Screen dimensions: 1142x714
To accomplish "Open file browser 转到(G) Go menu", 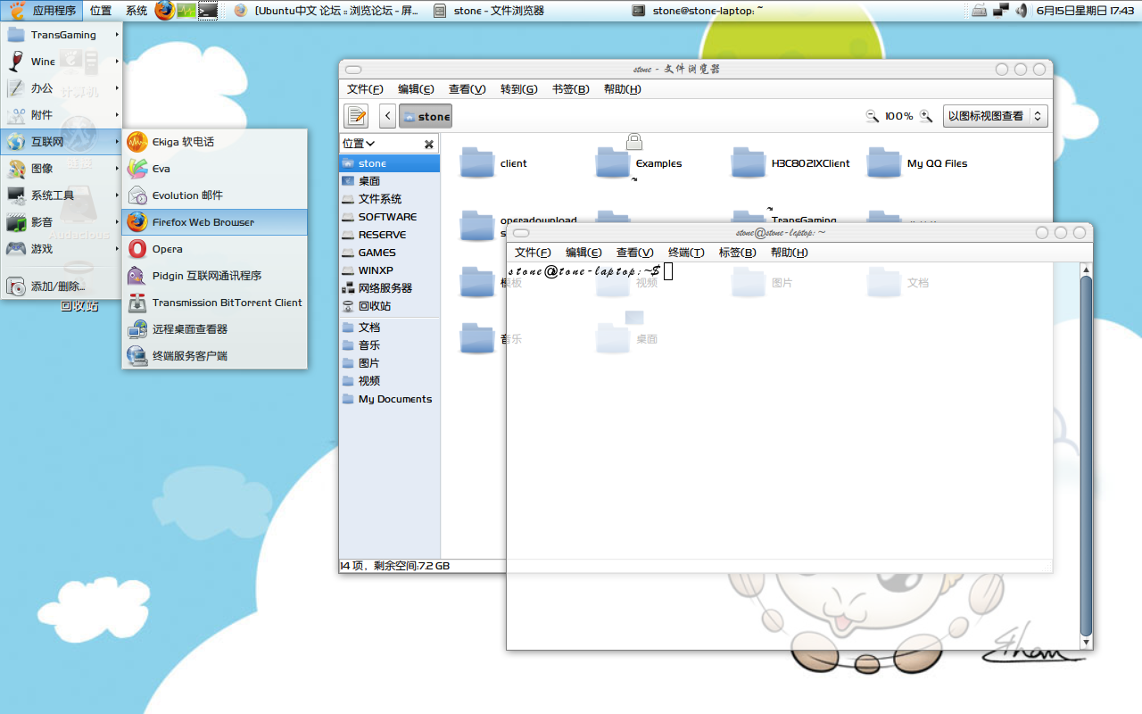I will tap(518, 89).
